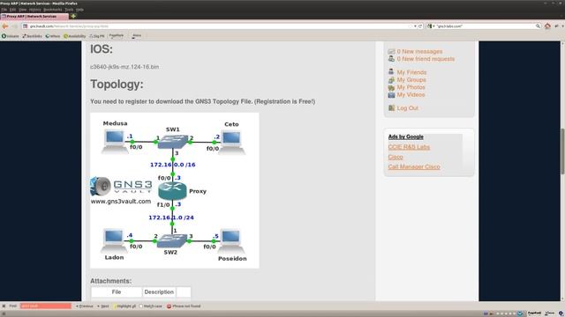This screenshot has width=565, height=317.
Task: Open the 0 New friend requests link
Action: click(x=426, y=59)
